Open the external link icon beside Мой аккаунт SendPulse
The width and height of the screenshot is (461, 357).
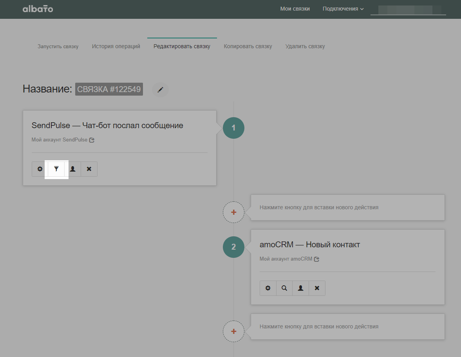coord(92,140)
